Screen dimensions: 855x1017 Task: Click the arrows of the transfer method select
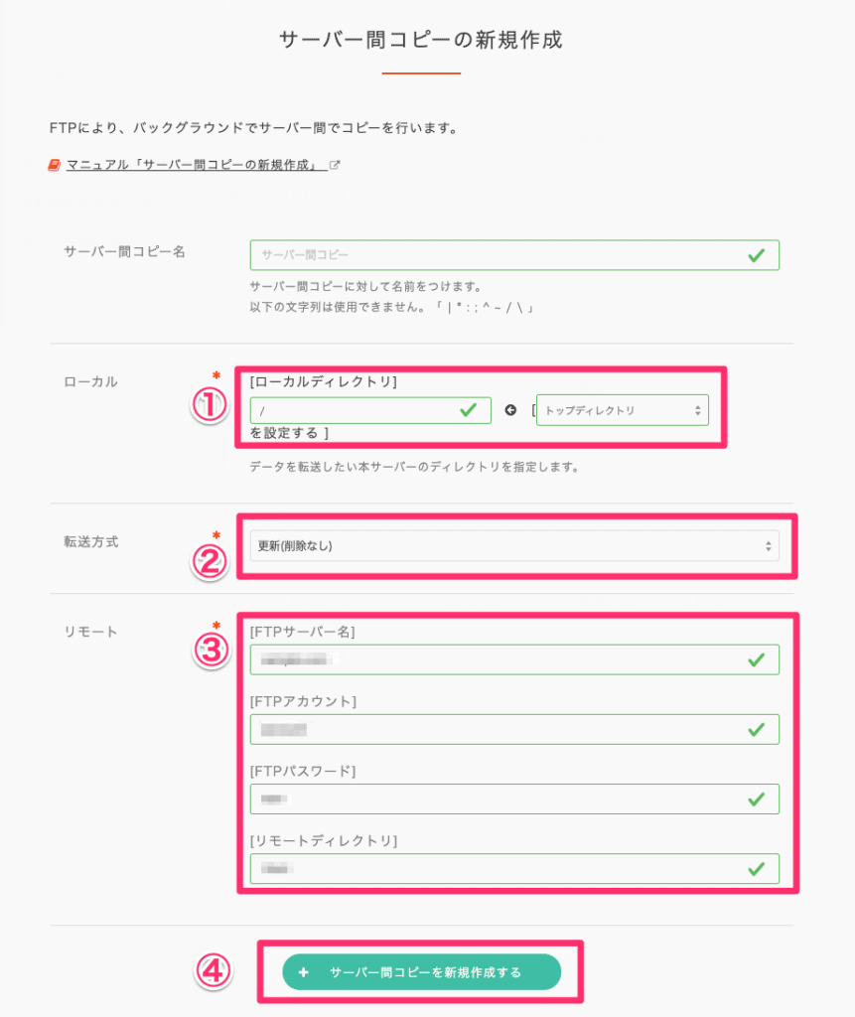(768, 546)
